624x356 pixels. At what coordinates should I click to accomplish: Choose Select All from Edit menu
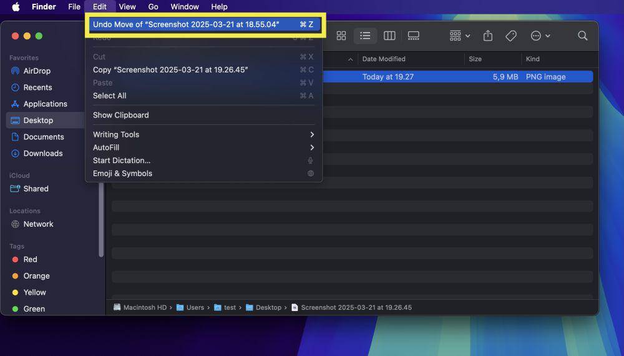pyautogui.click(x=204, y=96)
